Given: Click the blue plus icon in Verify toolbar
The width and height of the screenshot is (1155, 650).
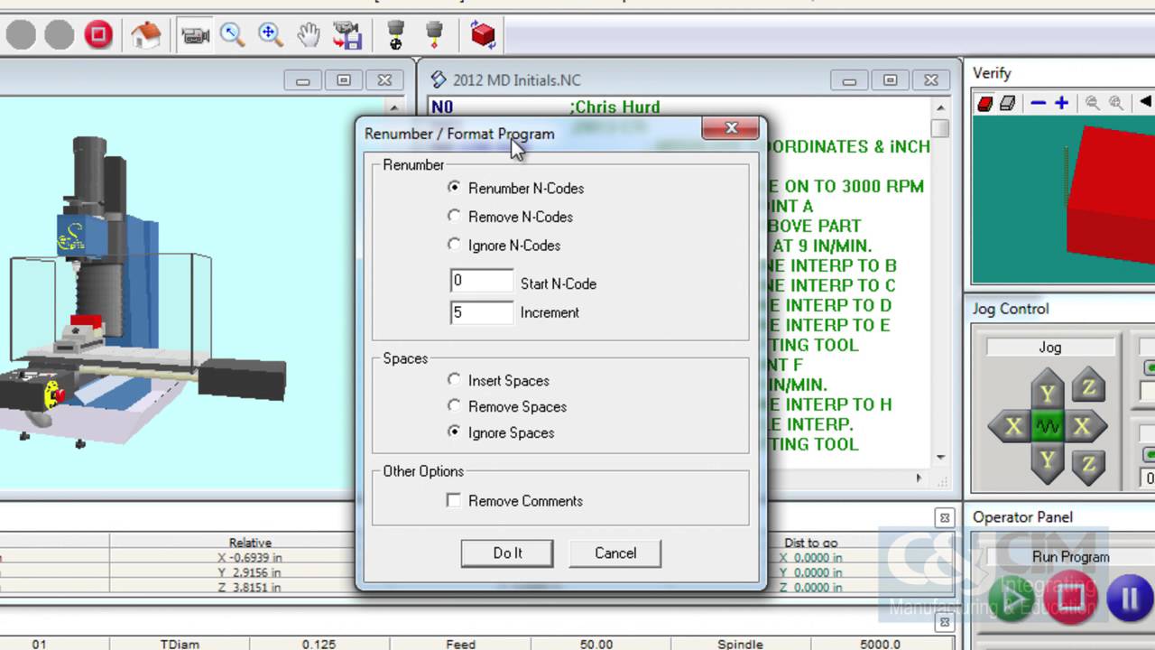Looking at the screenshot, I should (1061, 103).
